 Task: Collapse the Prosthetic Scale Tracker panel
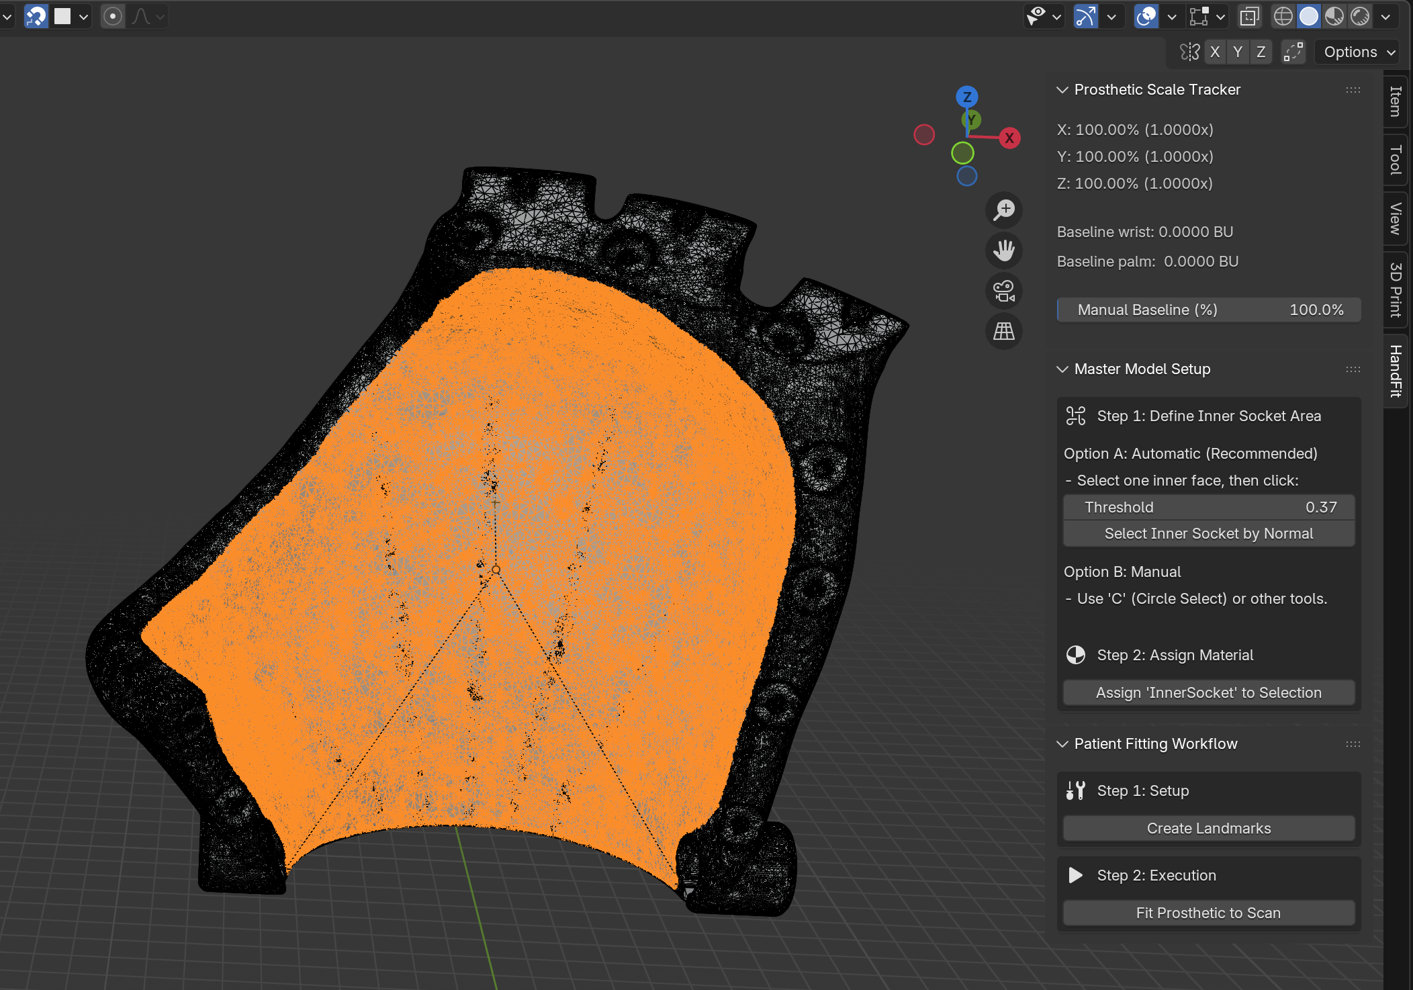click(1062, 89)
